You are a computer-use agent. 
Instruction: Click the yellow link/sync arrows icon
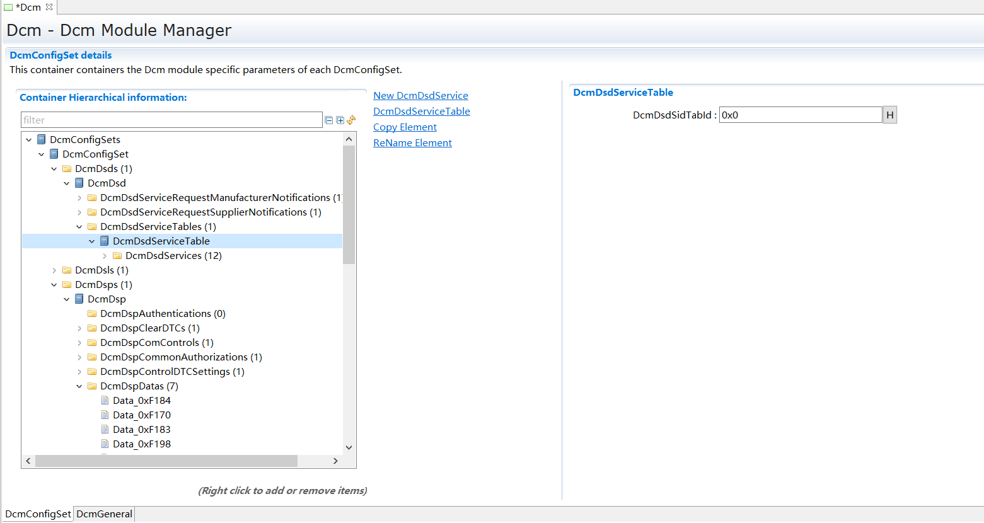click(351, 120)
